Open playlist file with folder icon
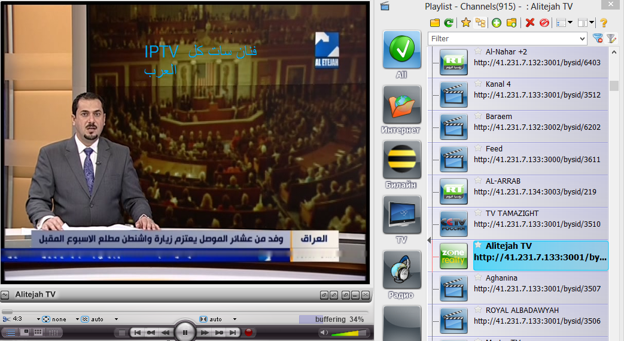 tap(434, 23)
